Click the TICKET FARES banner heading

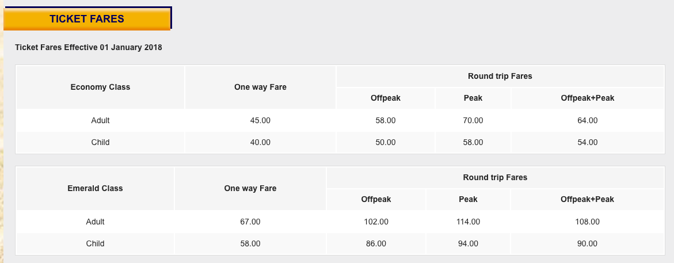point(87,19)
